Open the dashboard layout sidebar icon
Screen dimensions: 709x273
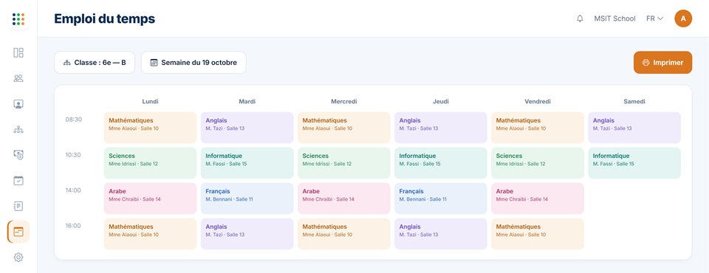tap(18, 53)
